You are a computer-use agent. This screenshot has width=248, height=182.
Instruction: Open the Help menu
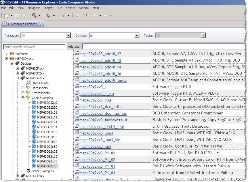[x=96, y=8]
